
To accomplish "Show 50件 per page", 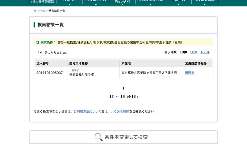I will (194, 52).
